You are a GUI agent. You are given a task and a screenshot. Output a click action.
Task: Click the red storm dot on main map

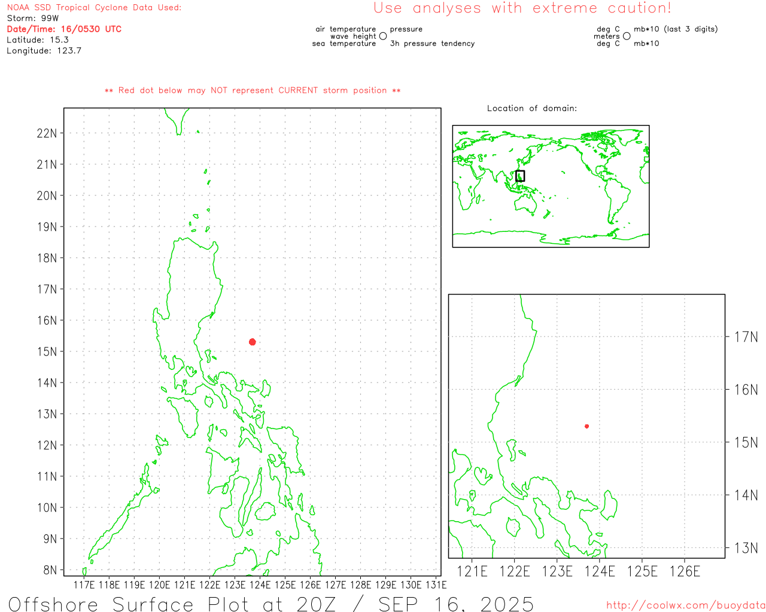point(253,342)
